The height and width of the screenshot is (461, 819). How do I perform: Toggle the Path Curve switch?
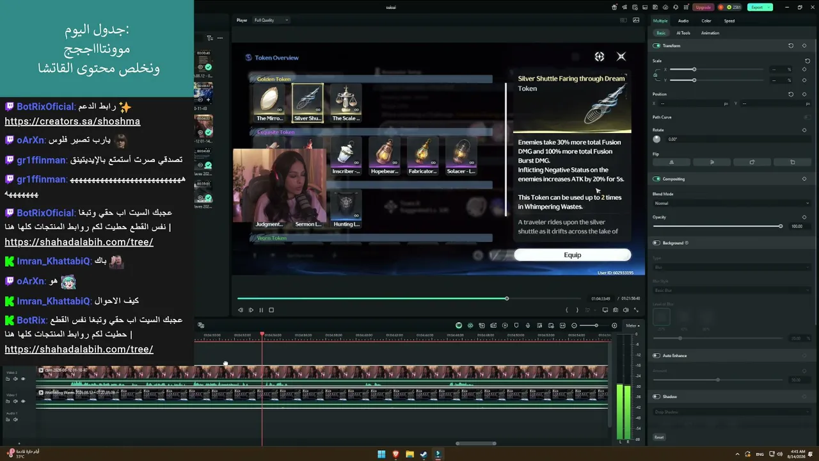(807, 117)
